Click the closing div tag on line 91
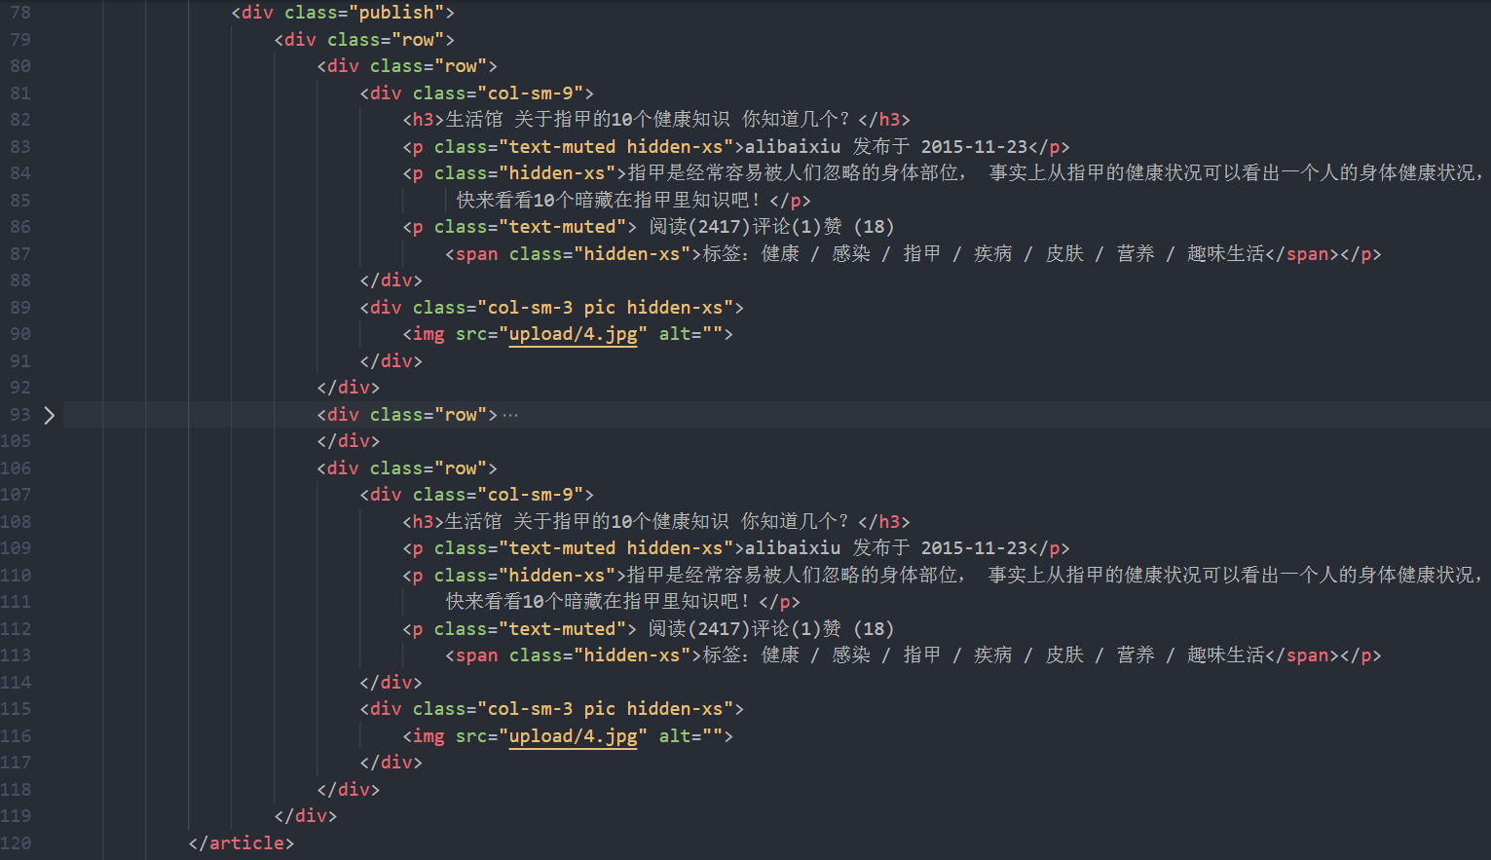 click(391, 361)
